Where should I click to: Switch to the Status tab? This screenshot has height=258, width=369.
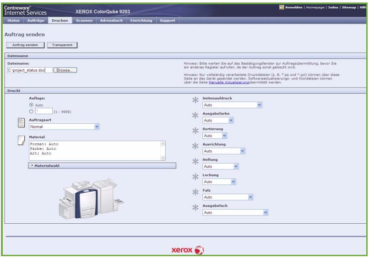tap(13, 21)
